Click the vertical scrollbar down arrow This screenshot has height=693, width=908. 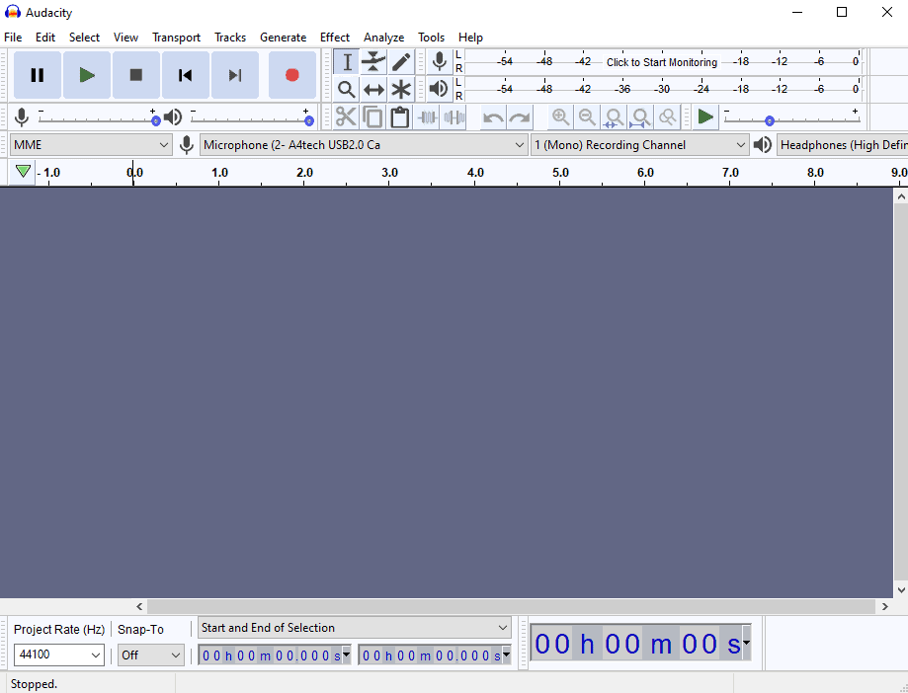[x=900, y=590]
